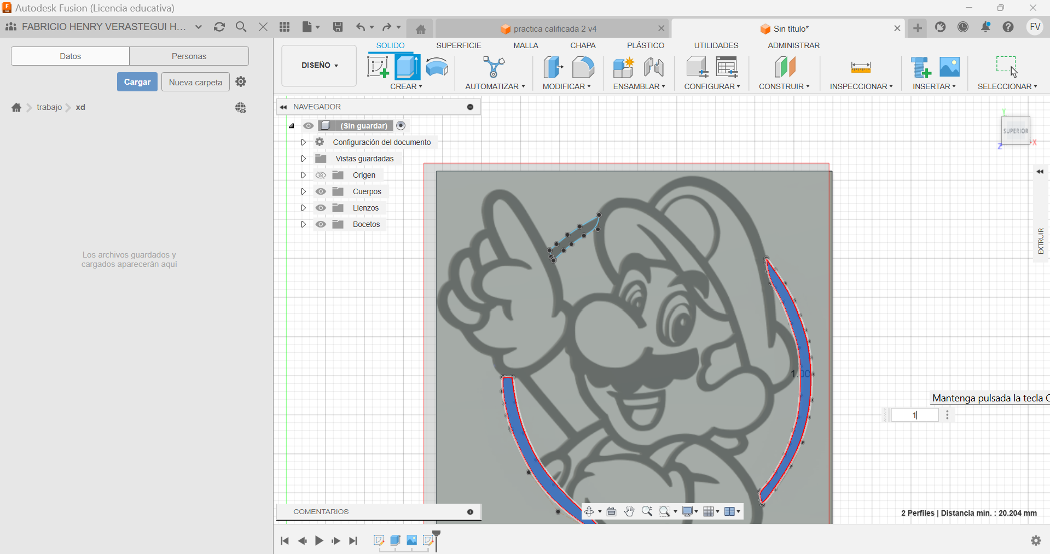The height and width of the screenshot is (554, 1050).
Task: Expand the Vistas guardadas node
Action: point(303,159)
